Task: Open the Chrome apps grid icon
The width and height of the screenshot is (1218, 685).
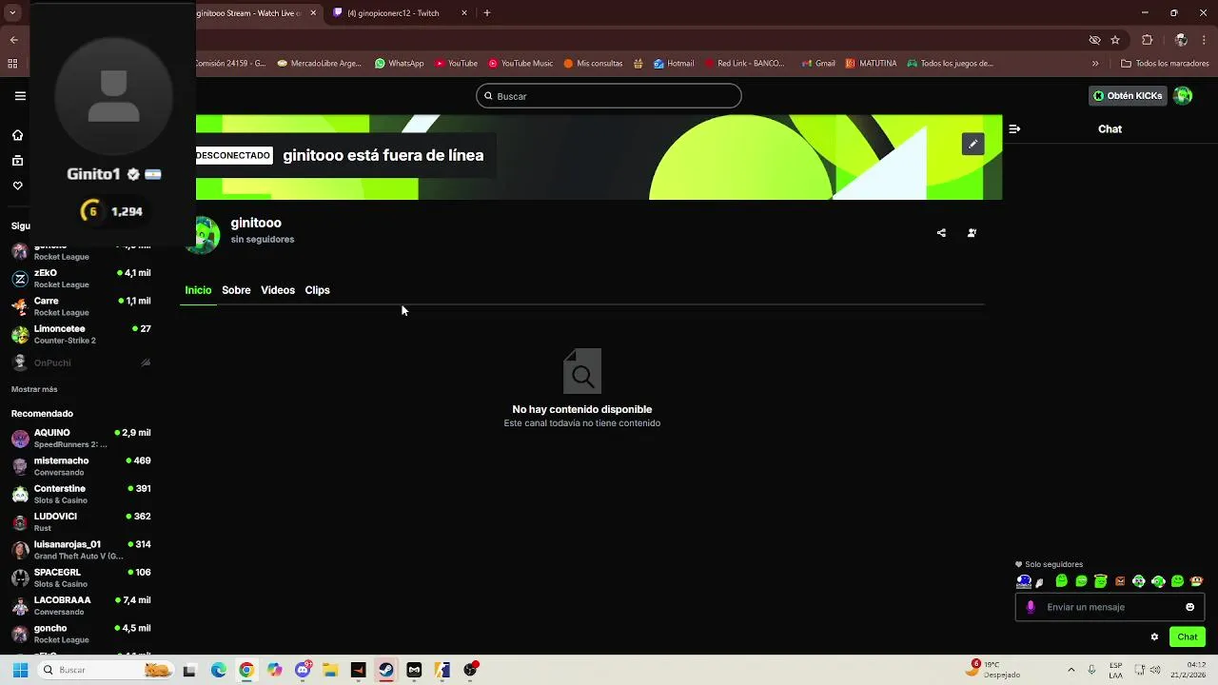Action: tap(12, 64)
